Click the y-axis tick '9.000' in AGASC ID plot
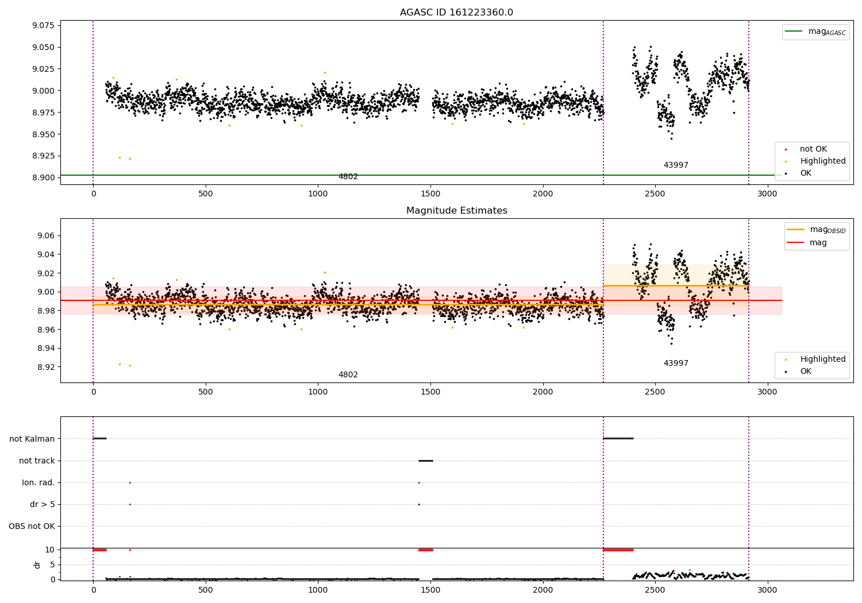Image resolution: width=862 pixels, height=603 pixels. coord(43,91)
